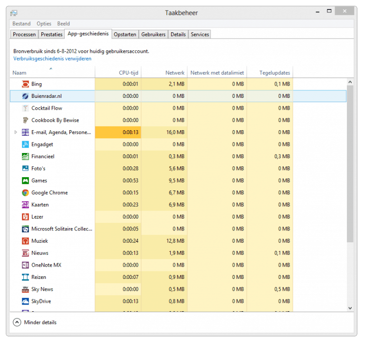Click the Cookbook By Bewise chef icon
This screenshot has width=365, height=344.
[x=25, y=120]
